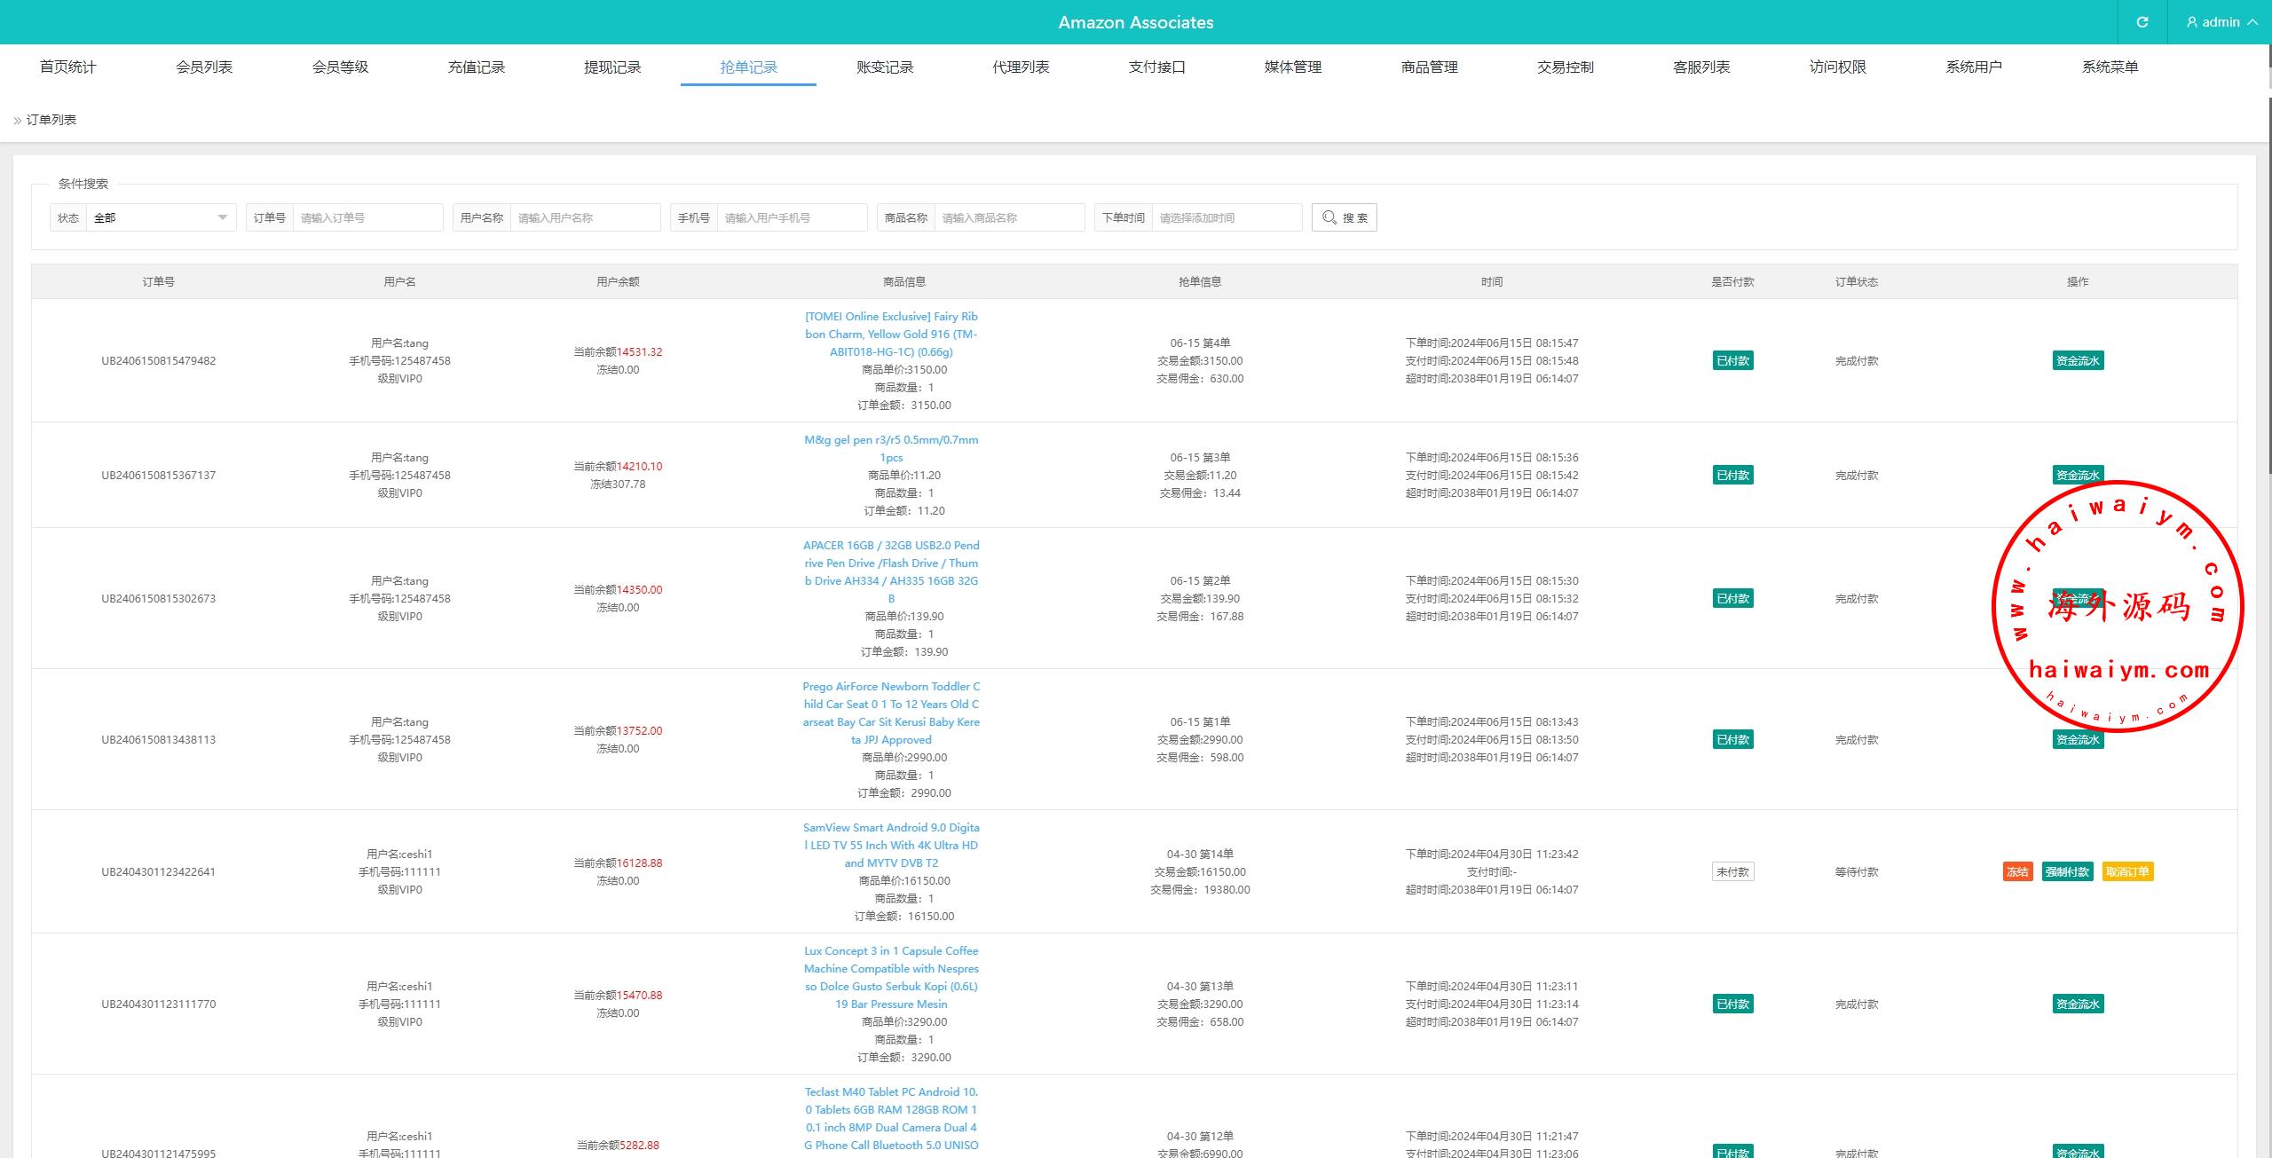Open the 下单时间 date picker field
2272x1158 pixels.
coord(1226,217)
